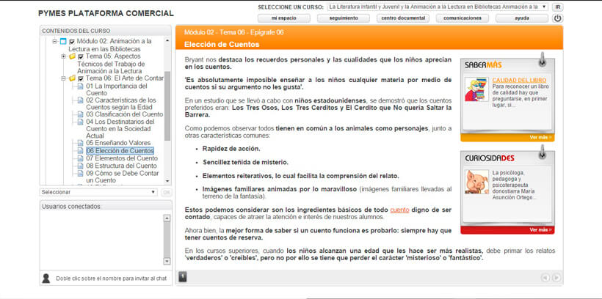Viewport: 602px width, 299px height.
Task: Click the page icon for 01 La Importancia del Cuento
Action: (80, 86)
